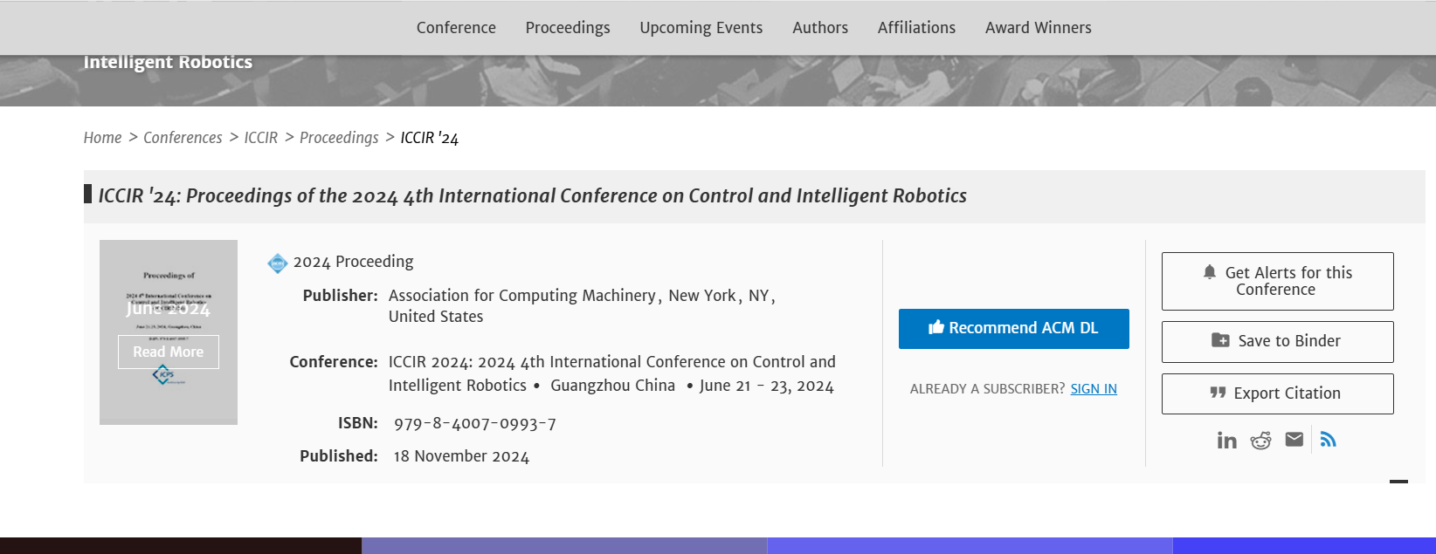Click the ALREADY A SUBSCRIBER? text
The image size is (1436, 554).
(987, 389)
